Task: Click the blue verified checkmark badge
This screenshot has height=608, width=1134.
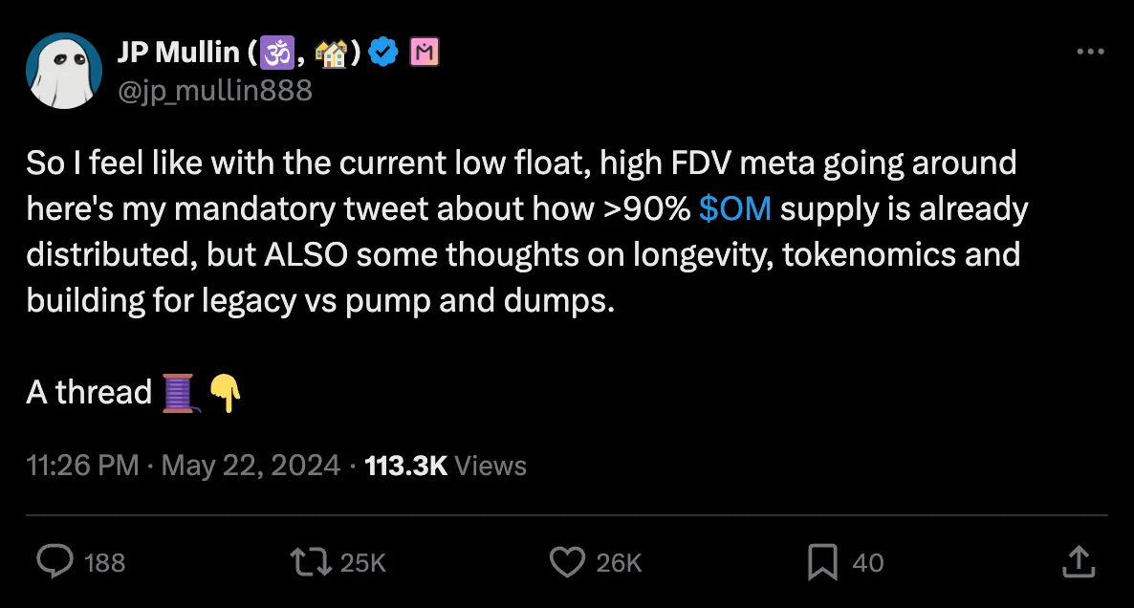Action: pyautogui.click(x=384, y=54)
